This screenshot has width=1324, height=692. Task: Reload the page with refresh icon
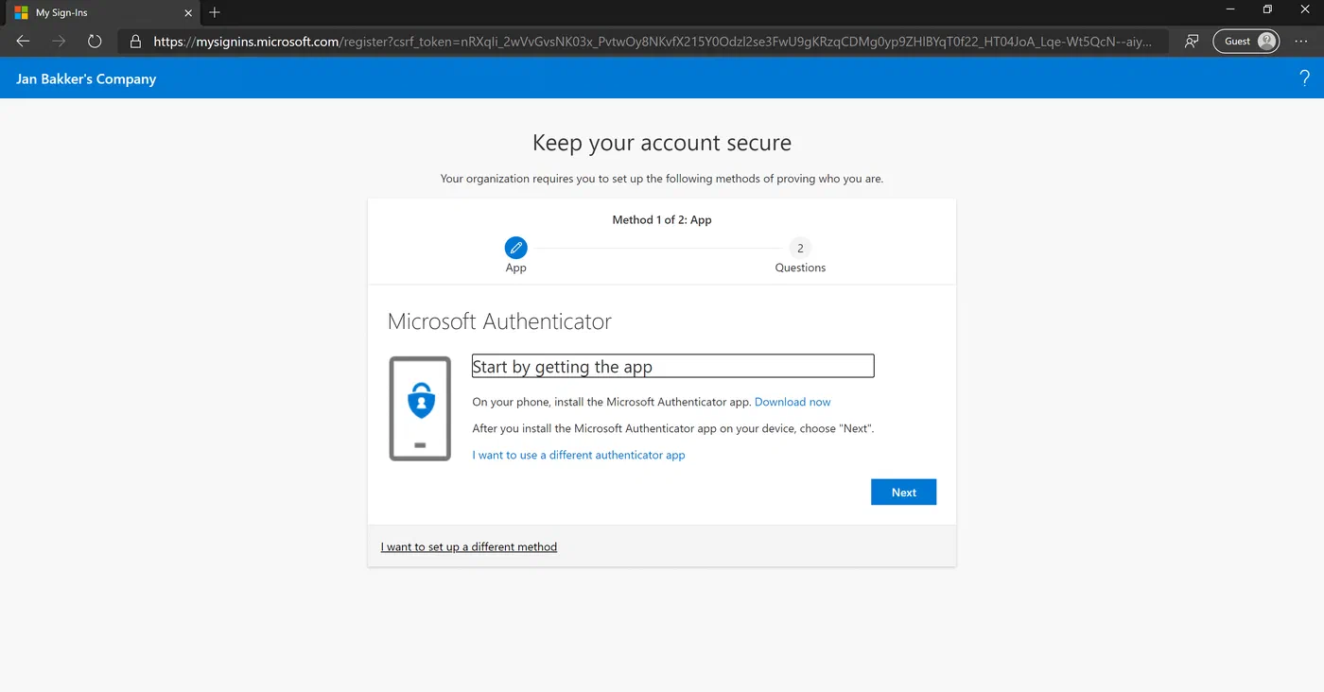coord(95,42)
